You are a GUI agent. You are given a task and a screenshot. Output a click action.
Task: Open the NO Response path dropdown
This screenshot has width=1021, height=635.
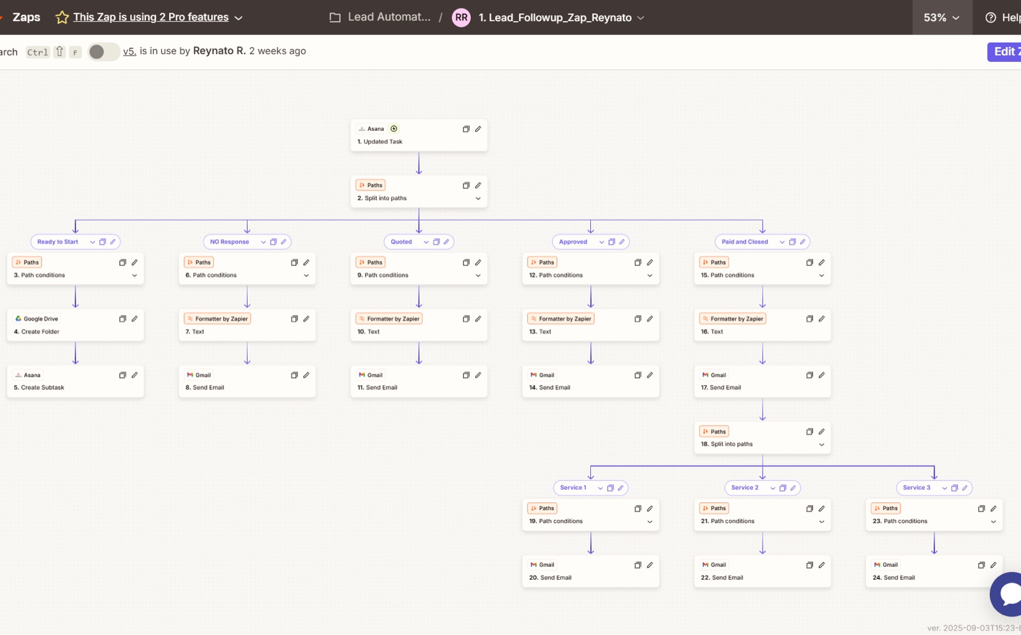pyautogui.click(x=264, y=242)
